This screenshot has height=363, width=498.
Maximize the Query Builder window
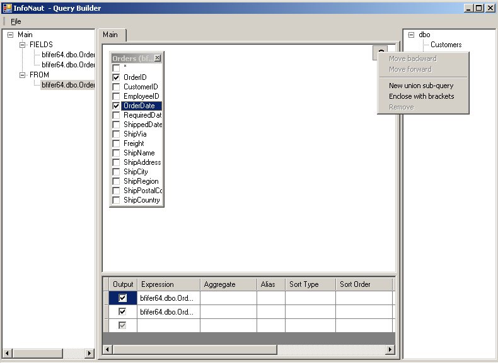[480, 8]
